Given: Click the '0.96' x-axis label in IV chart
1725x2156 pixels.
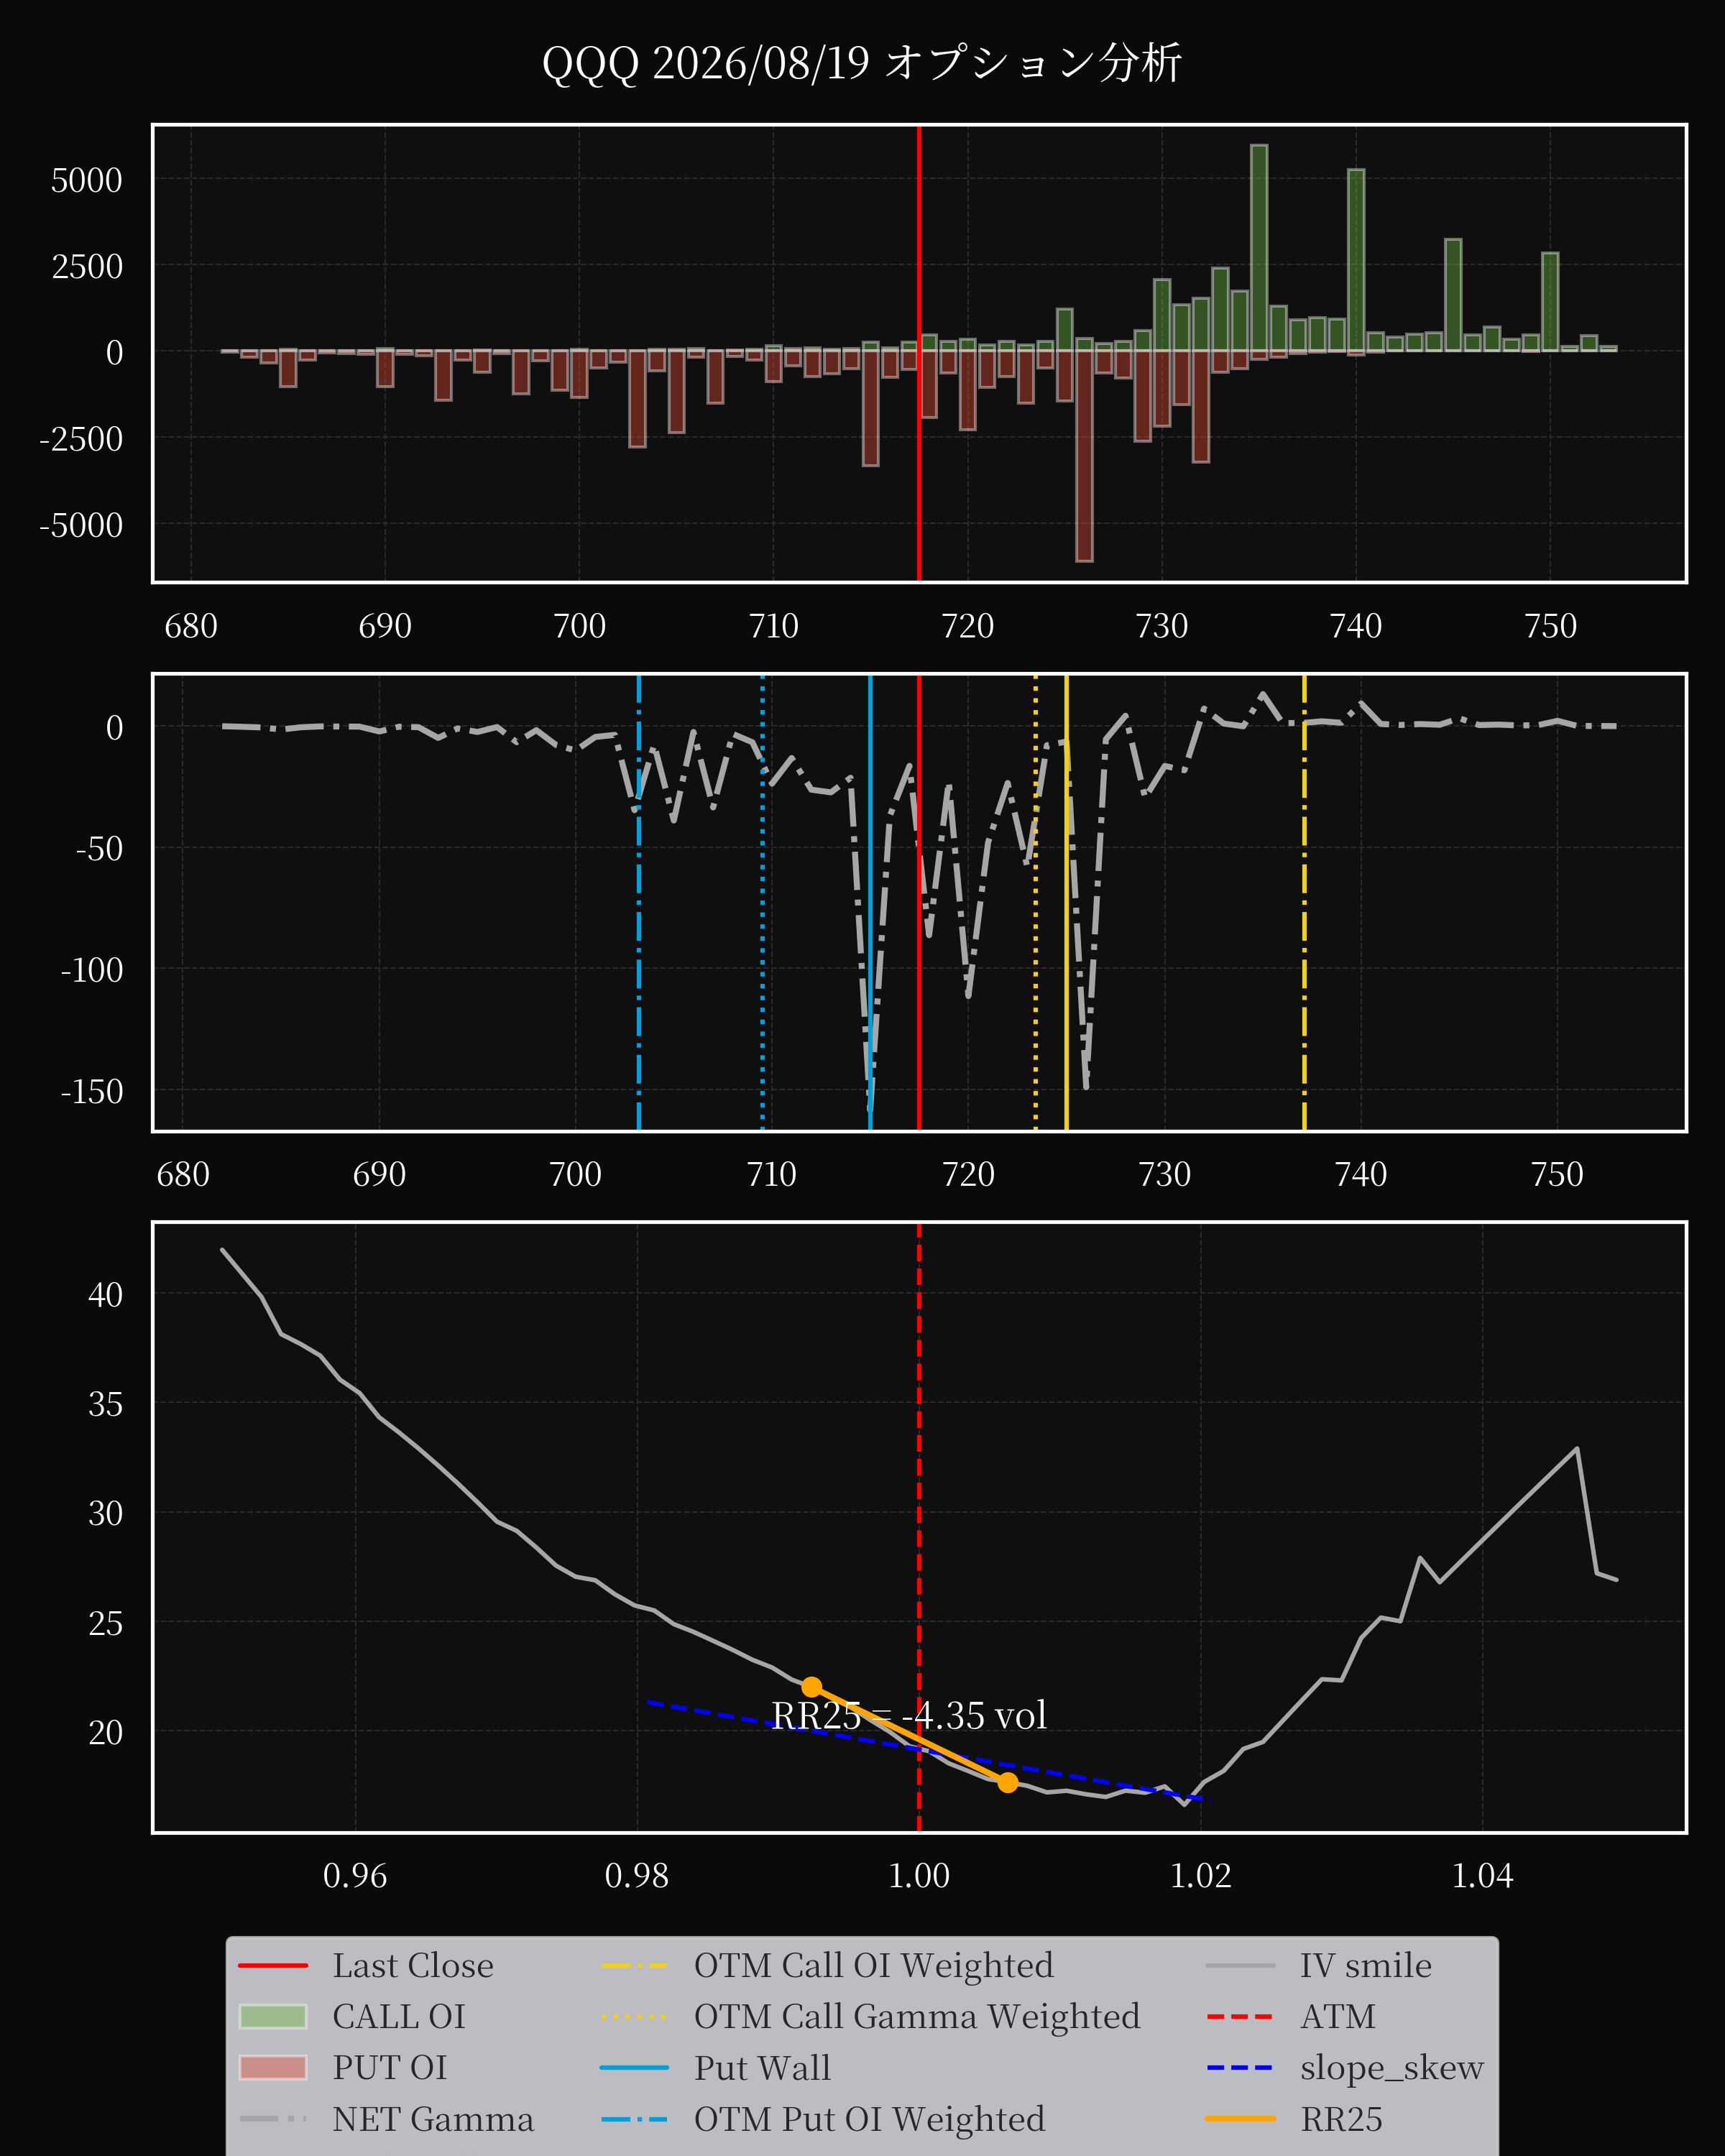Looking at the screenshot, I should pyautogui.click(x=355, y=1875).
